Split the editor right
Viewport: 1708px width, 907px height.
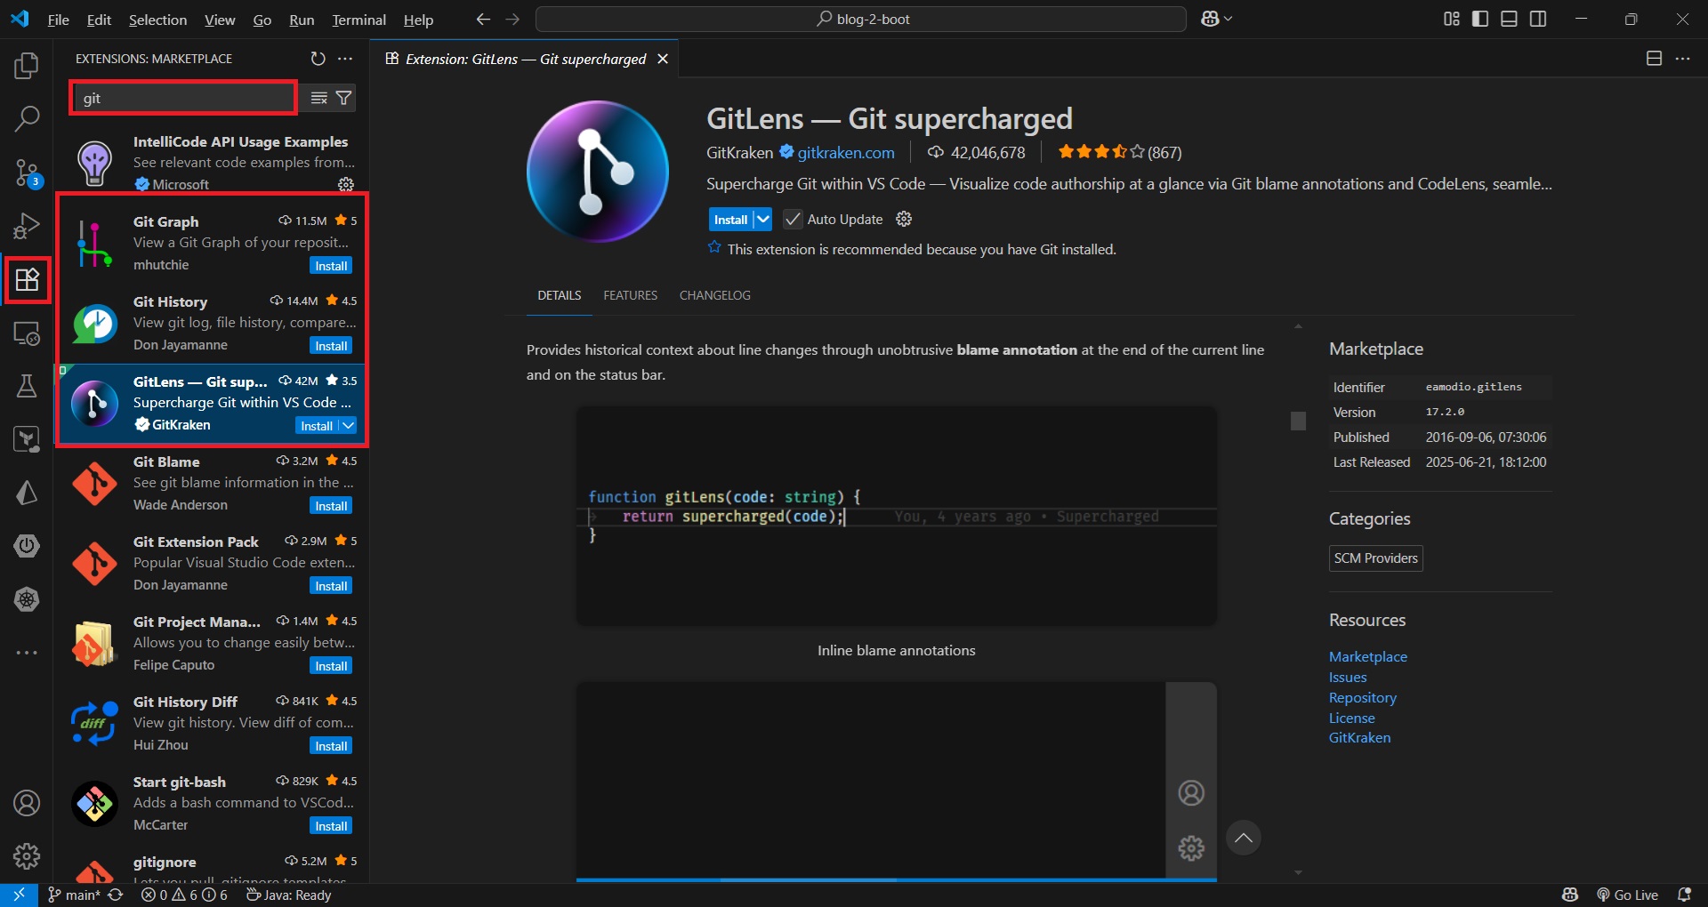(x=1654, y=59)
